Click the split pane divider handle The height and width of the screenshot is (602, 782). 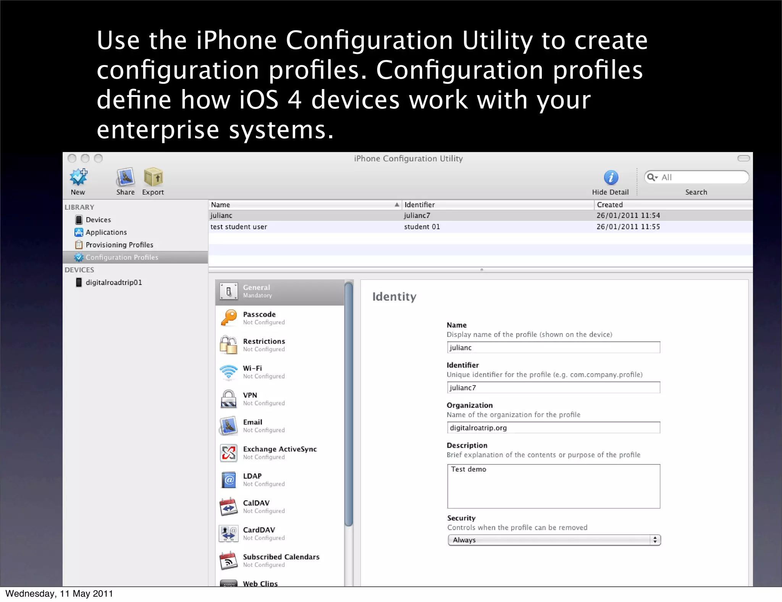481,270
